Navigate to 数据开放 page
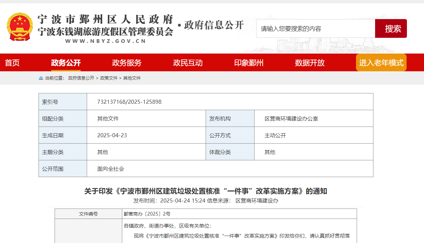424x243 pixels. (x=309, y=63)
